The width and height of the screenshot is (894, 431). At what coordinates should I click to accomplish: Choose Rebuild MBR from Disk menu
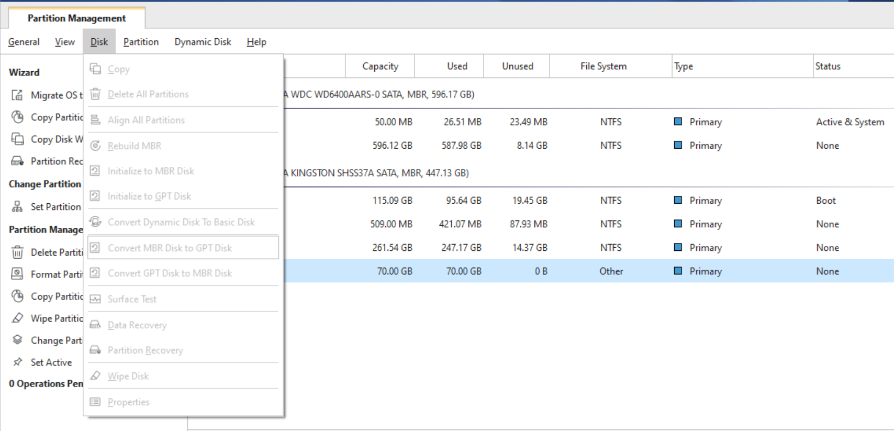pos(183,146)
